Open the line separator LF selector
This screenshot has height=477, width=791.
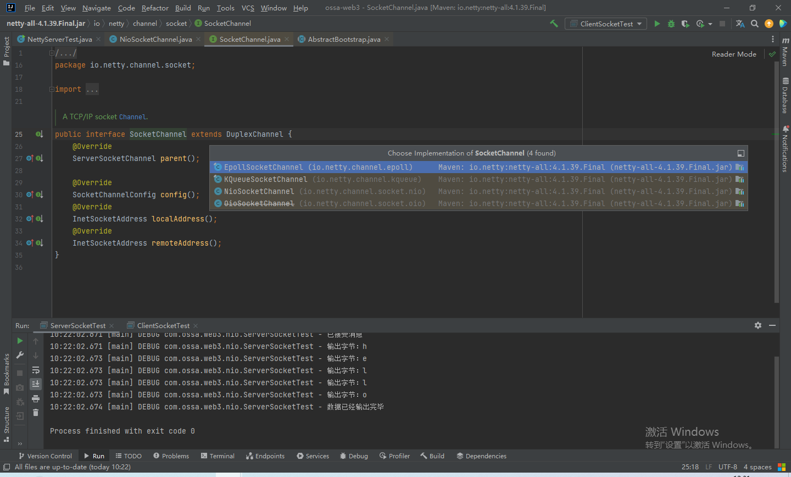pos(709,467)
